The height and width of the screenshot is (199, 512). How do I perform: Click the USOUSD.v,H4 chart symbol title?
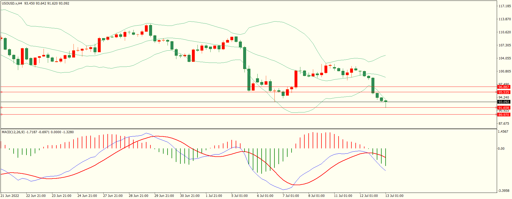(x=12, y=3)
